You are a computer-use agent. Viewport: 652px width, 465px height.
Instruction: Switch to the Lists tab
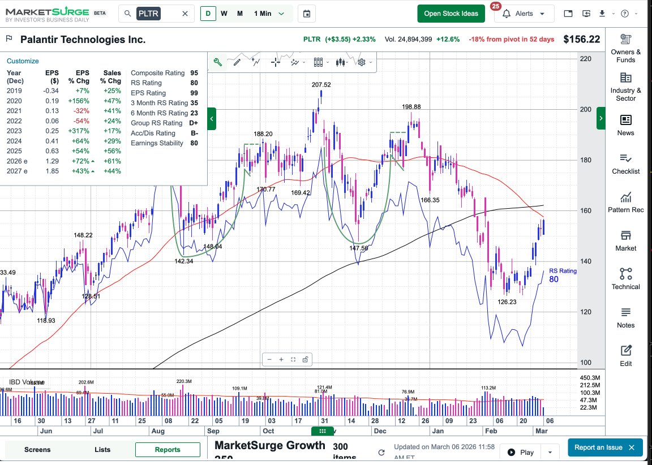(x=102, y=450)
